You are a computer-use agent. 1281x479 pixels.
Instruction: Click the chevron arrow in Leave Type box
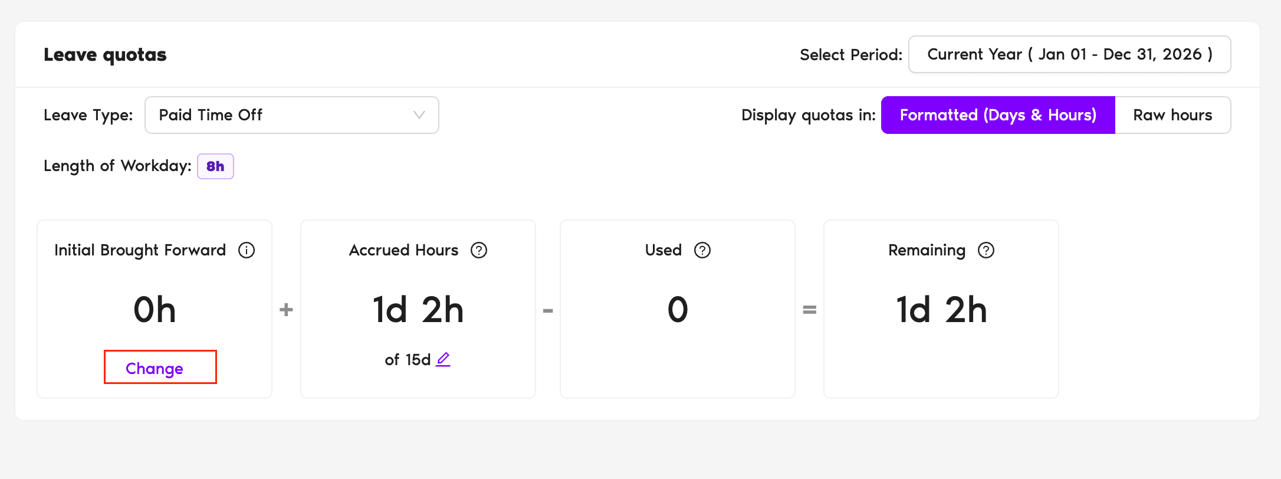[419, 115]
